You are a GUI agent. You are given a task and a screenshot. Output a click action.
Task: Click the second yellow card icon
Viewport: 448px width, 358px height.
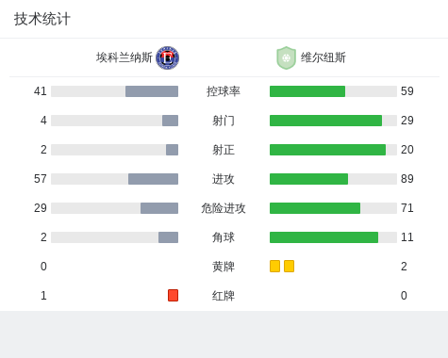tap(289, 266)
